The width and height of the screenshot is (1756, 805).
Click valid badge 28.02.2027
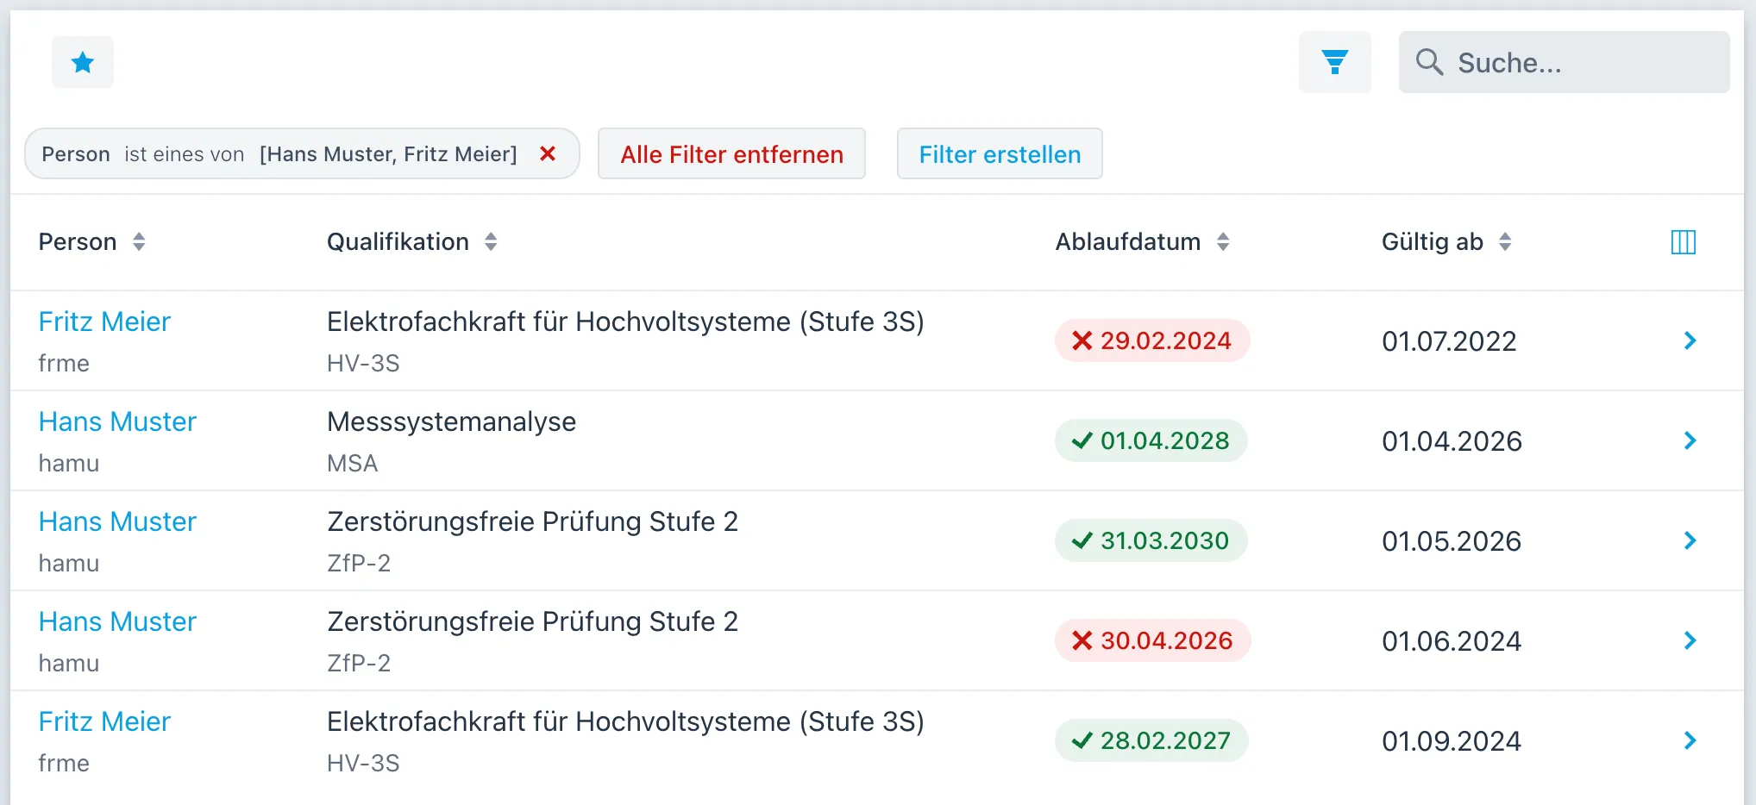[x=1151, y=740]
